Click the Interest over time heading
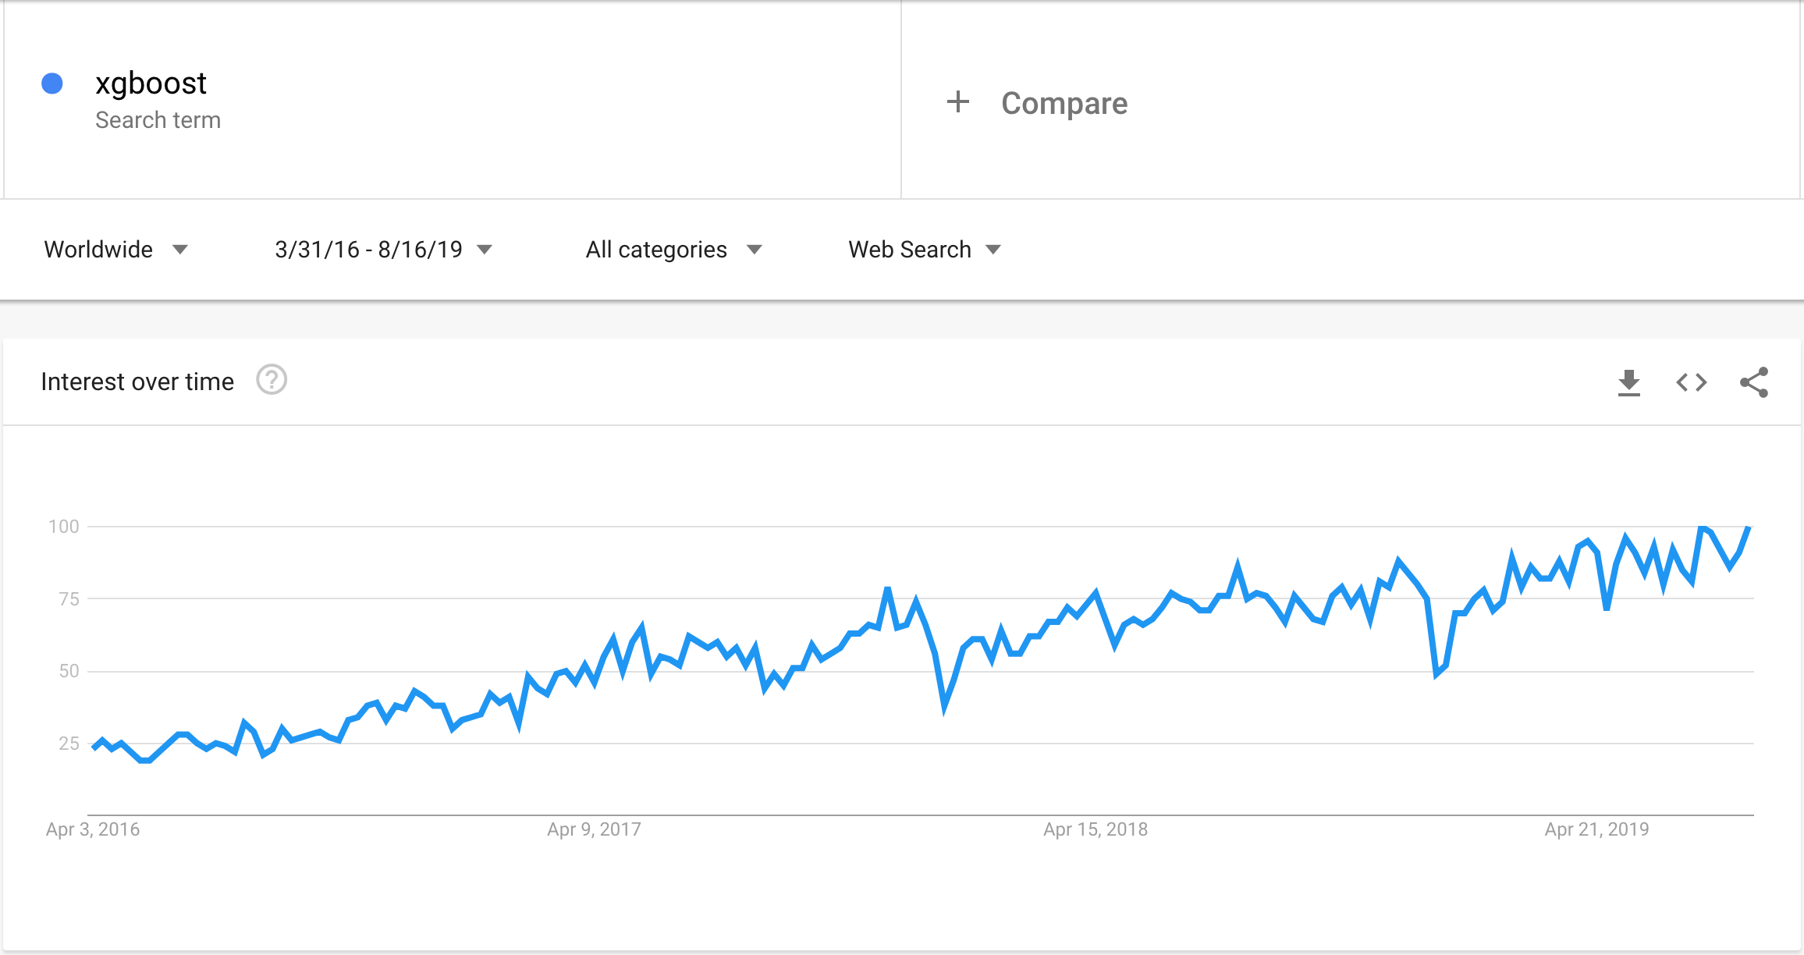The width and height of the screenshot is (1804, 955). (137, 382)
